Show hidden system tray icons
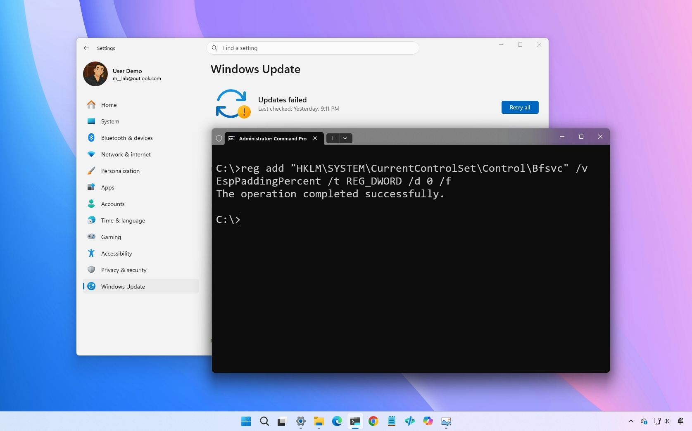This screenshot has height=431, width=692. tap(631, 421)
